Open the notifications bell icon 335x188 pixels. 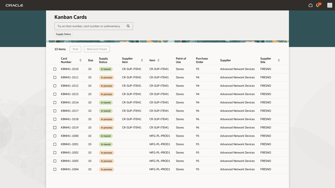coord(317,5)
